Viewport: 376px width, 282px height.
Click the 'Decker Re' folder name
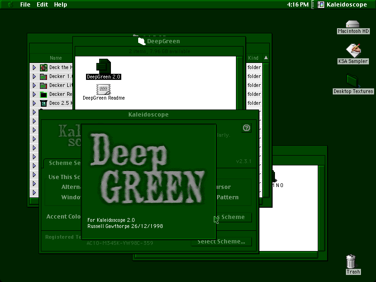[x=61, y=94]
